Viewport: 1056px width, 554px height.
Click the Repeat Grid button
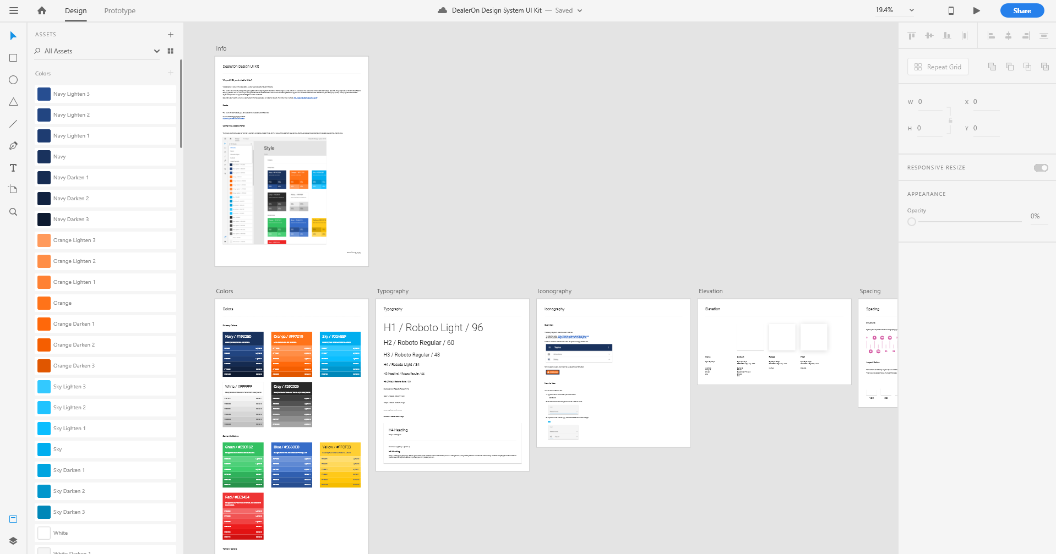point(938,67)
